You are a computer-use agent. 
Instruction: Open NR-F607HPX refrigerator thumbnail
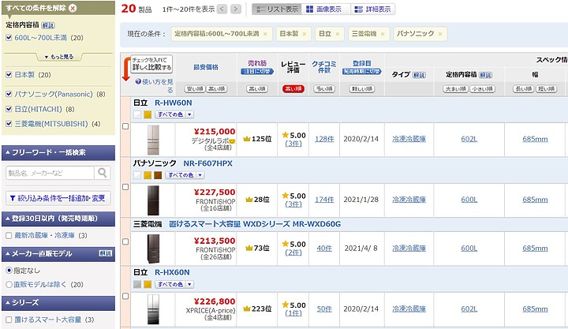point(153,200)
